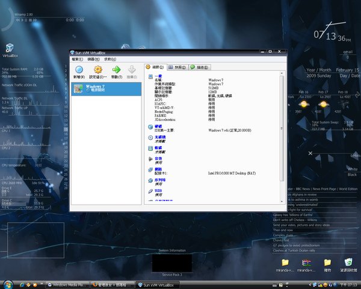Click the Floppy section heading link
The width and height of the screenshot is (361, 289).
[158, 148]
